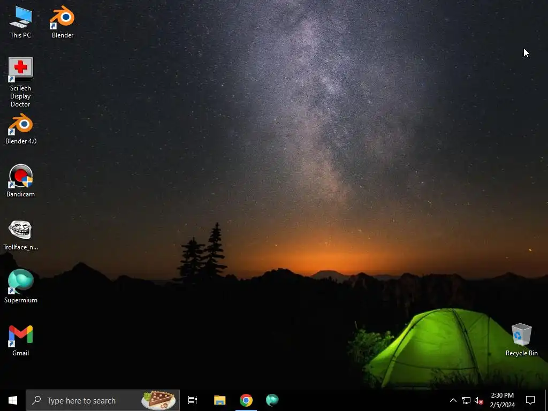Switch to Google Chrome in the taskbar
Image resolution: width=548 pixels, height=411 pixels.
point(246,400)
